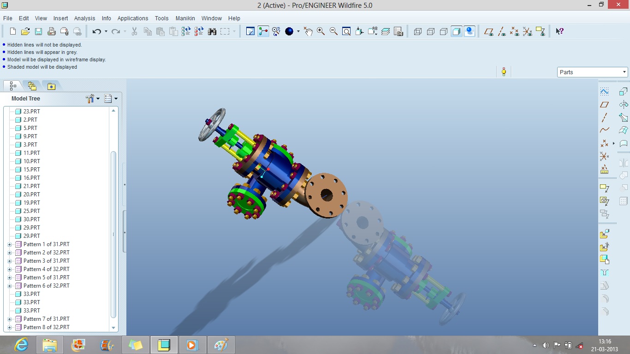Open Internet Explorer from the taskbar

tap(21, 345)
